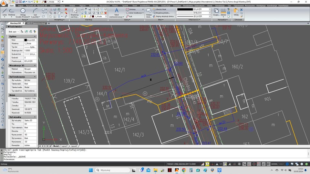This screenshot has width=310, height=174.
Task: Click the Polecenie command line input
Action: [154, 159]
